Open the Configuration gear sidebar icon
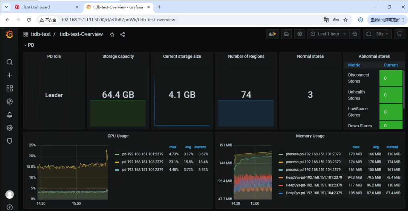This screenshot has width=408, height=211. (10, 128)
